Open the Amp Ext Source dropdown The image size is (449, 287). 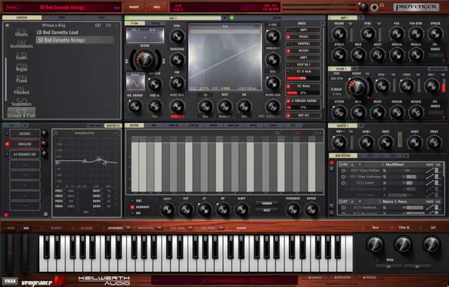click(x=435, y=55)
